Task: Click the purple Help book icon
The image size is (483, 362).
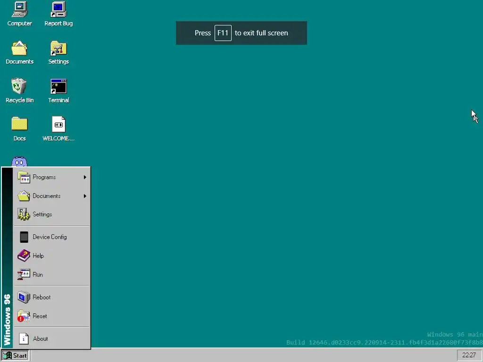Action: 24,255
